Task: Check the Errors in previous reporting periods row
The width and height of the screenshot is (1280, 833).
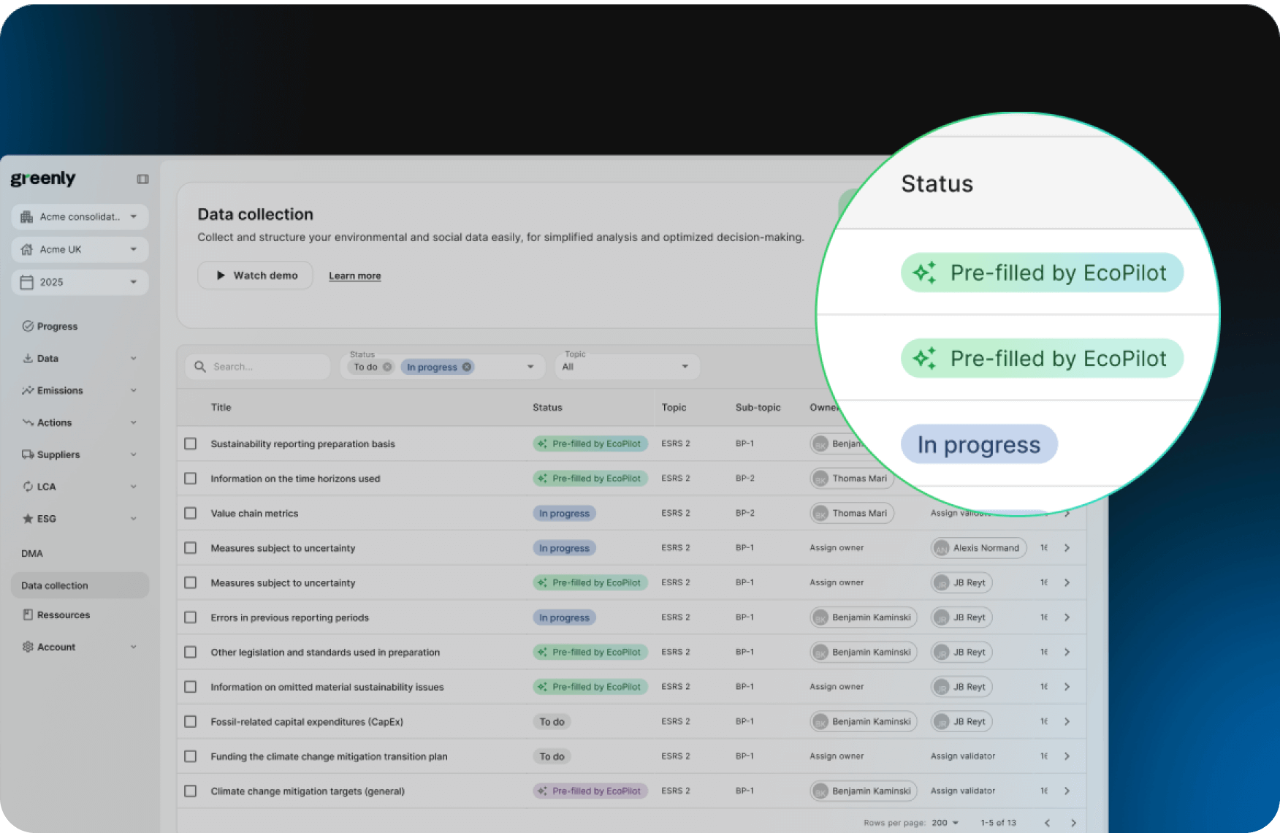Action: [191, 617]
